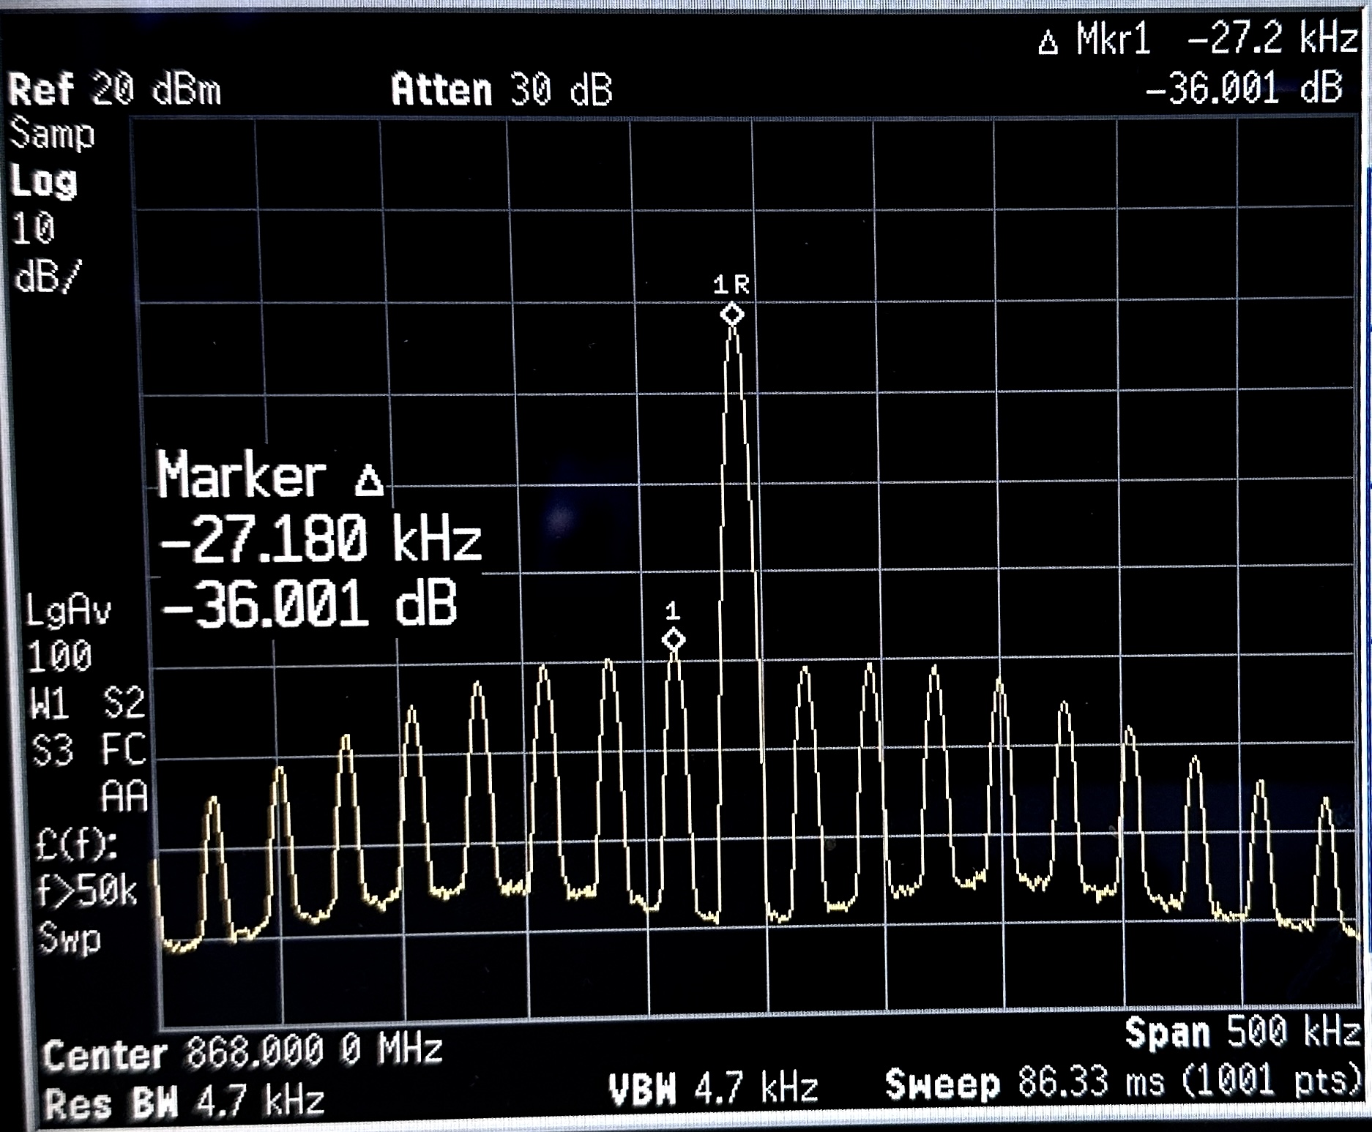
Task: Click the W1 trace status label
Action: point(49,704)
